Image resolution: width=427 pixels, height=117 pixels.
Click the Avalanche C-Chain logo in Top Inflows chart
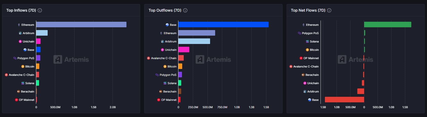pos(6,75)
